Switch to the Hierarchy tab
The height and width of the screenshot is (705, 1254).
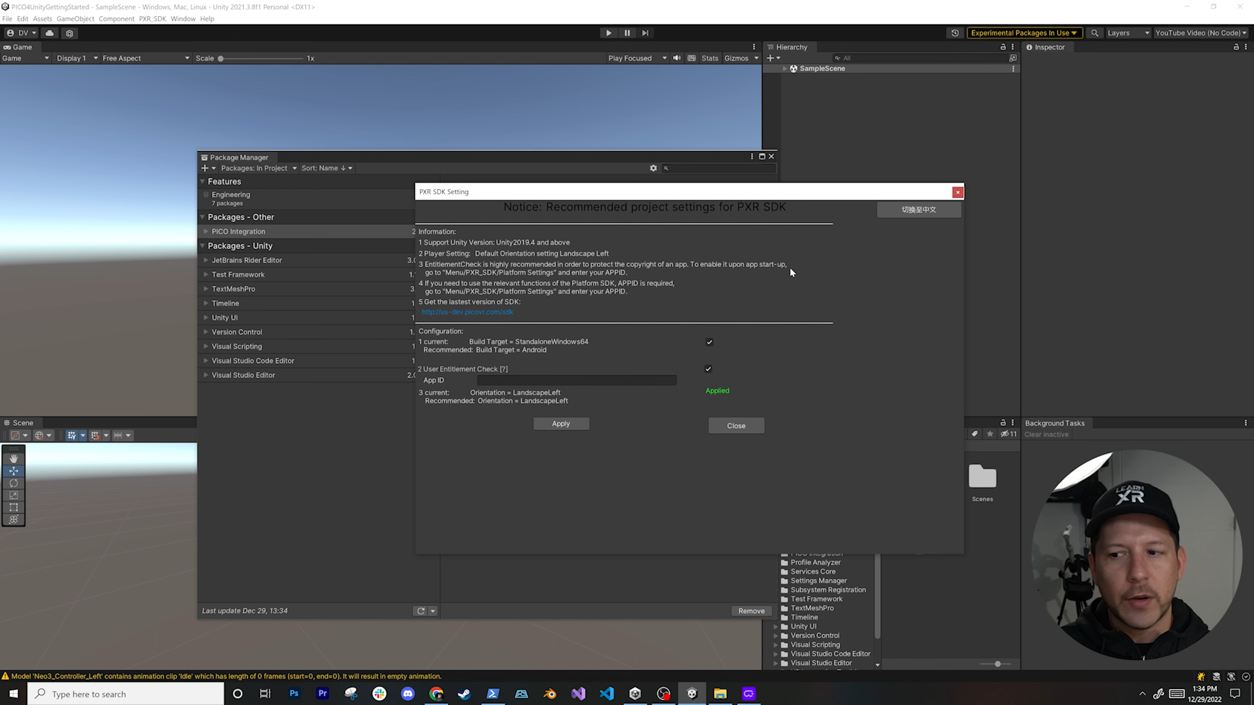(791, 47)
